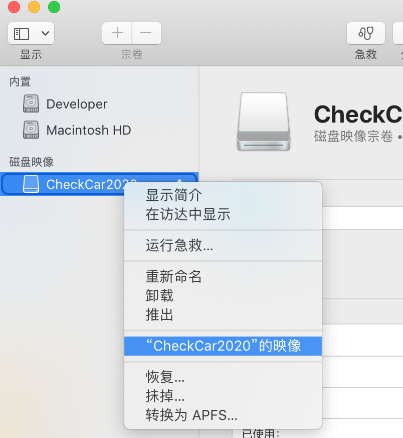Click the sidebar view toggle icon
403x438 pixels.
coord(22,34)
